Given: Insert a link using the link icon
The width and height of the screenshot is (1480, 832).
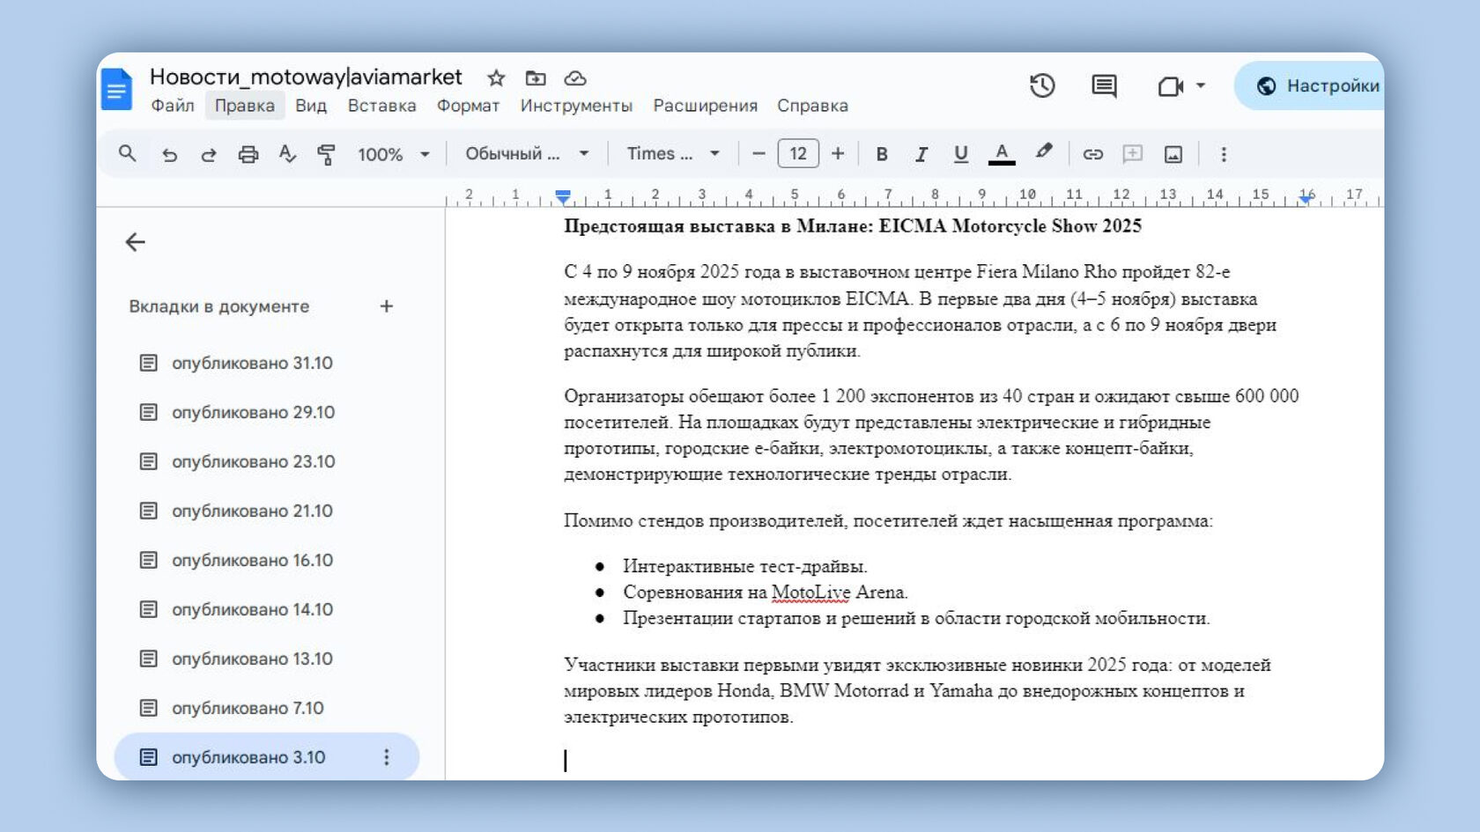Looking at the screenshot, I should (1092, 155).
